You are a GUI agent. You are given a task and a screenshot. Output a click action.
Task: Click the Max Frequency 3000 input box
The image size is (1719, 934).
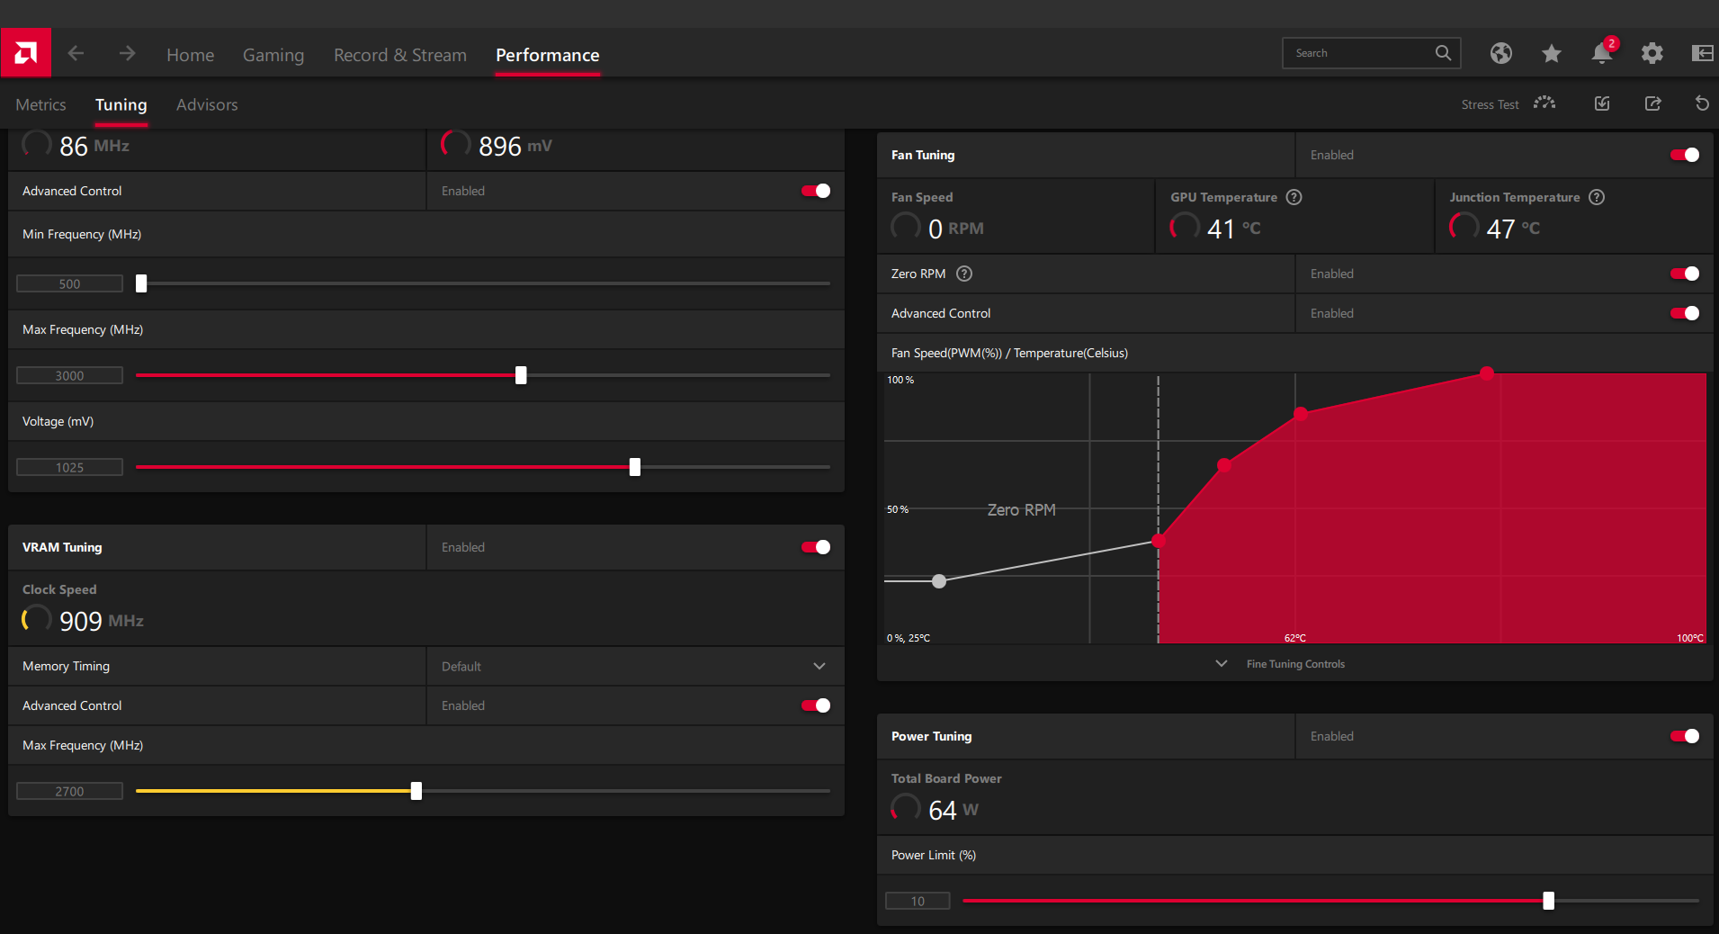(x=69, y=375)
